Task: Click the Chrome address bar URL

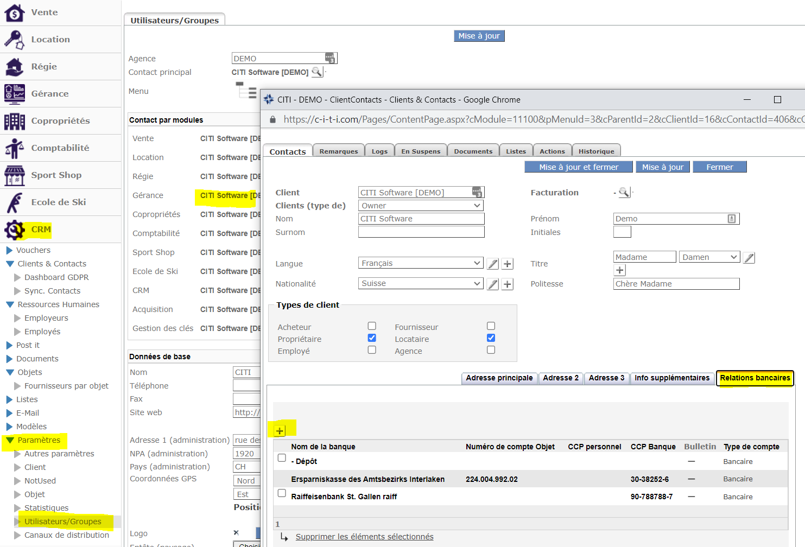Action: [543, 119]
